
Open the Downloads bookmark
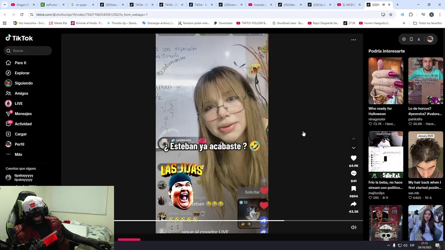[x=223, y=23]
